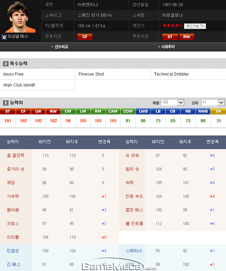Select the RW column header in ratings

pos(53,111)
